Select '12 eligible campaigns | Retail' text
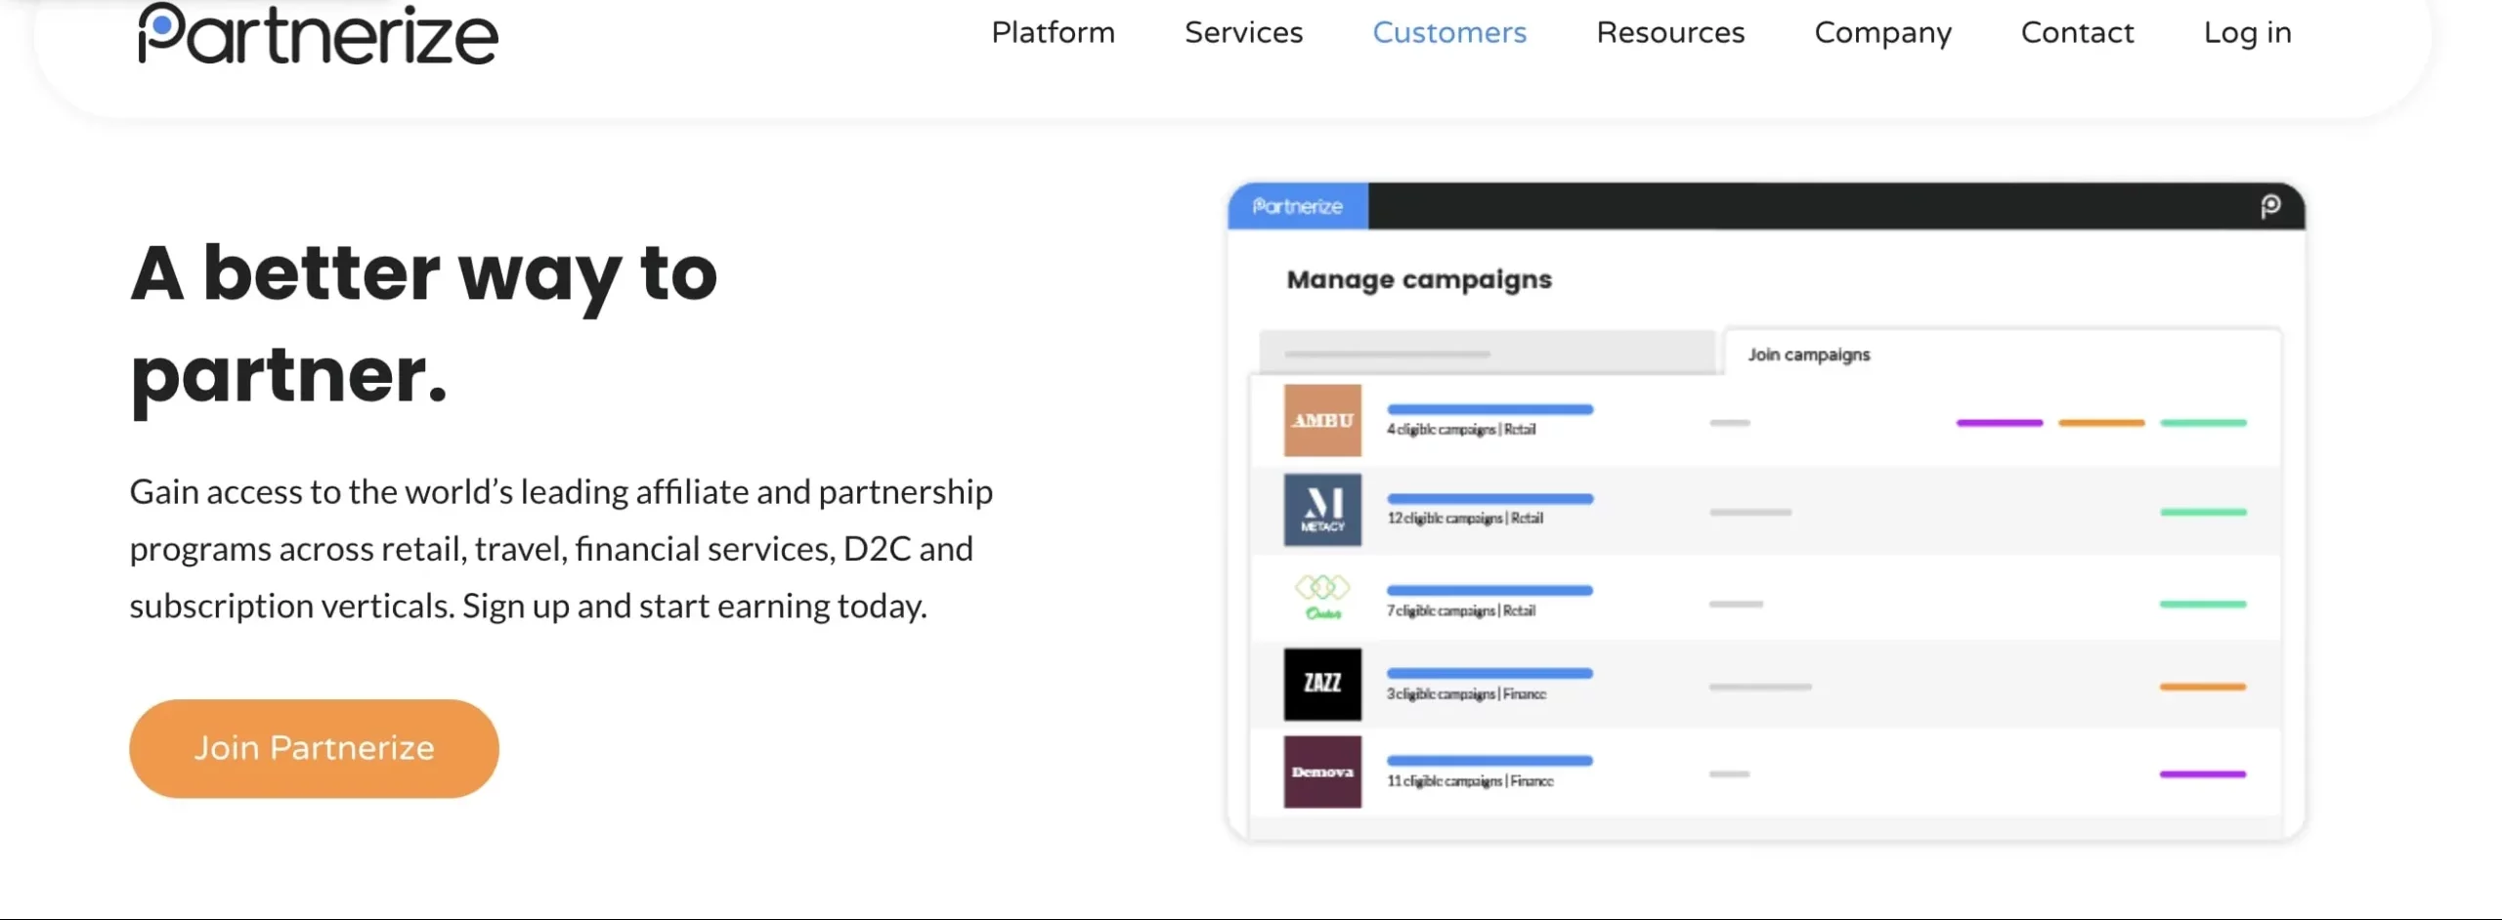 1465,519
